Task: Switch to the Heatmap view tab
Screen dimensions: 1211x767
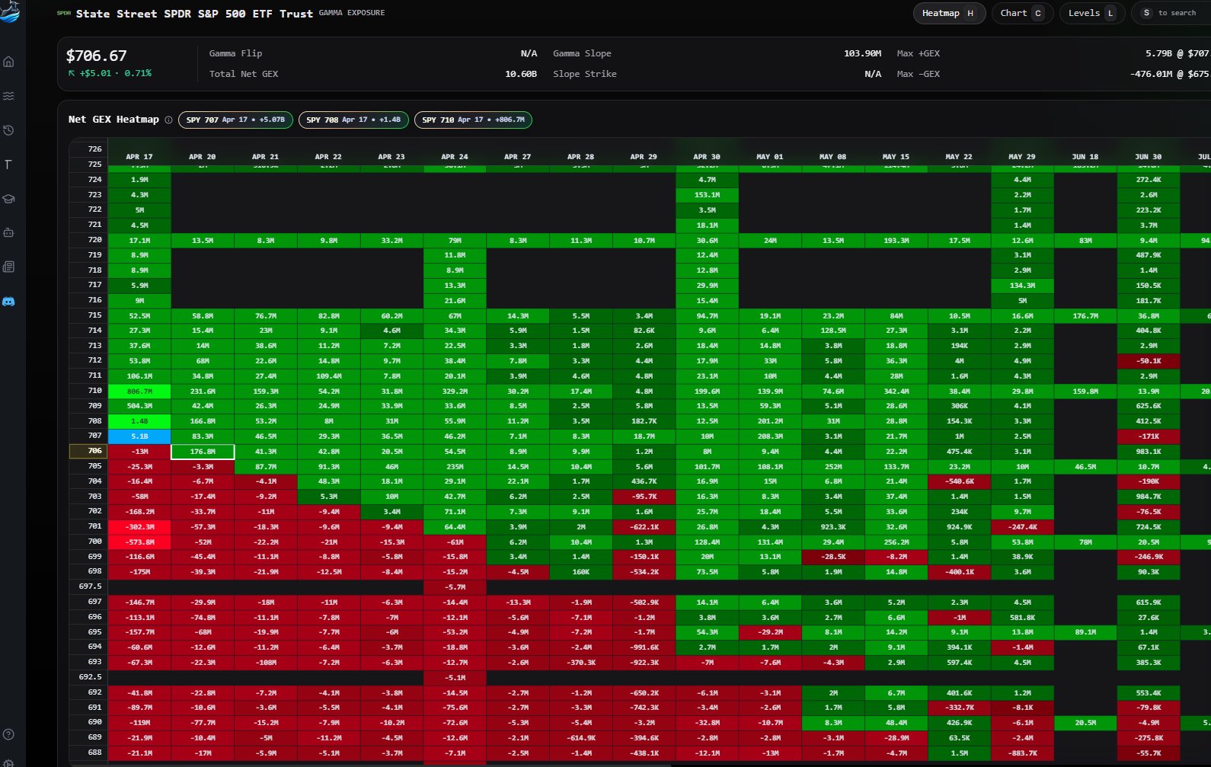Action: (x=949, y=13)
